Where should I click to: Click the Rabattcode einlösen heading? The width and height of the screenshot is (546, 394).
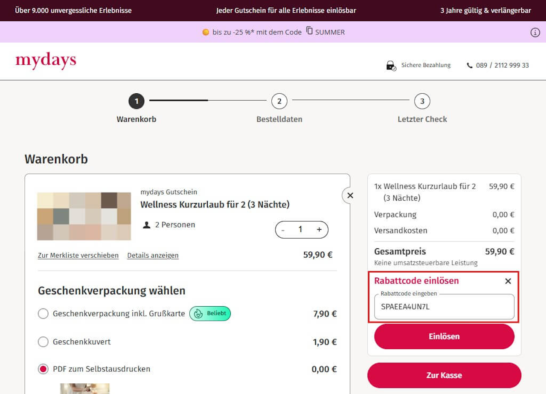416,281
